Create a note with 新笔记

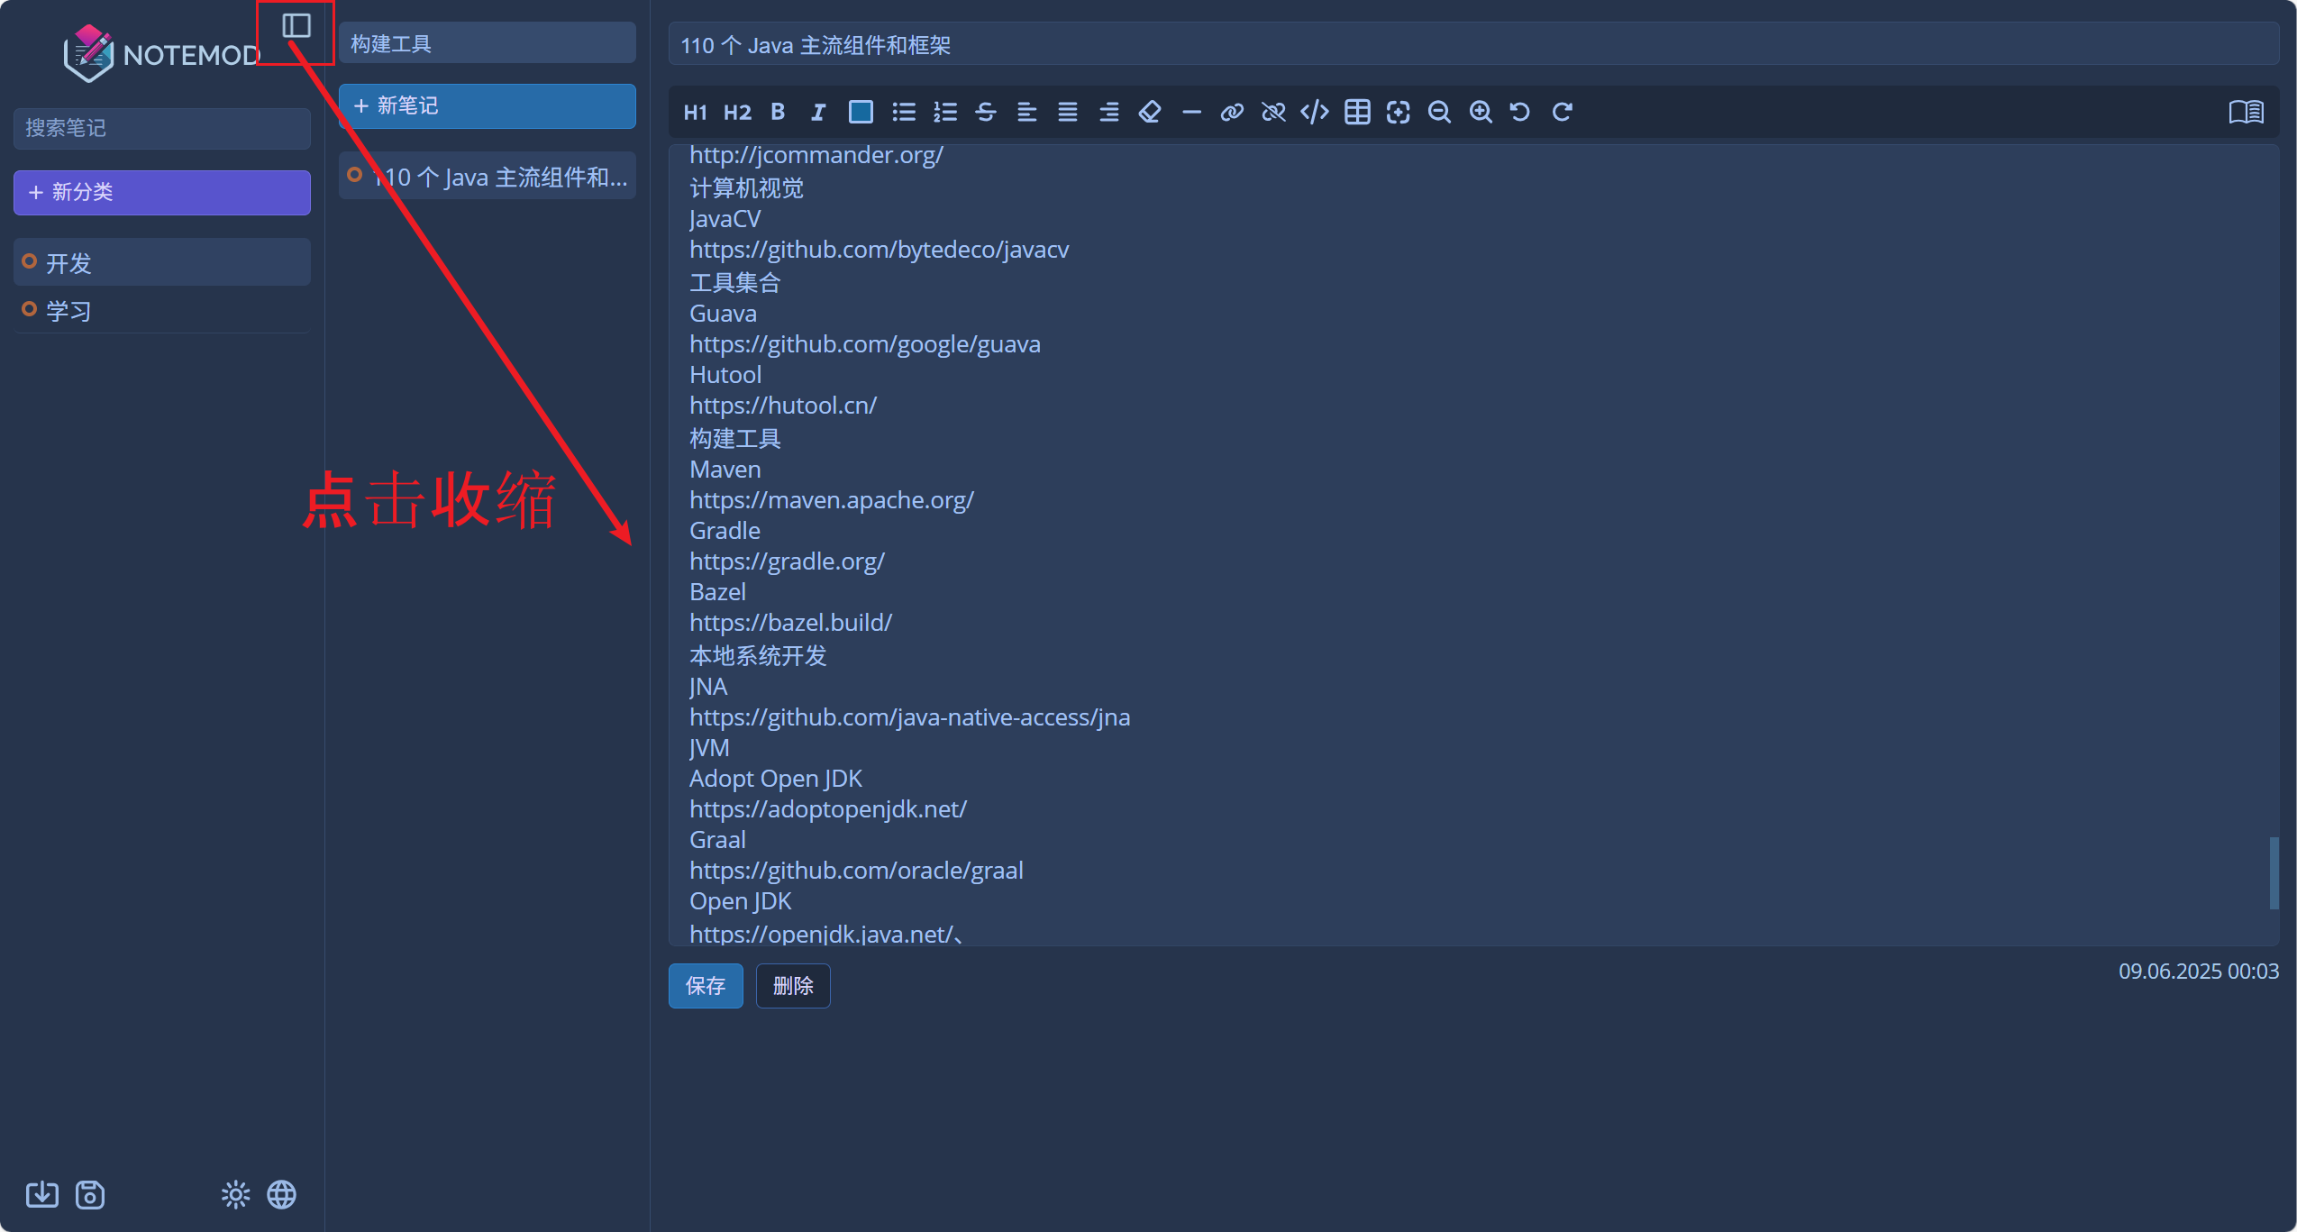(488, 105)
